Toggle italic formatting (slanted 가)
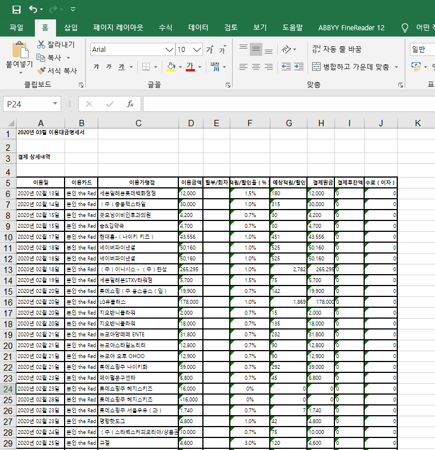The image size is (435, 450). coord(109,67)
